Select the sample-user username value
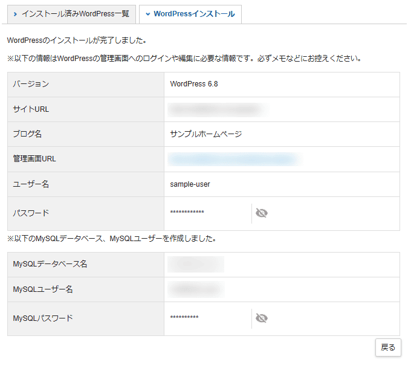The height and width of the screenshot is (365, 411). (x=190, y=184)
